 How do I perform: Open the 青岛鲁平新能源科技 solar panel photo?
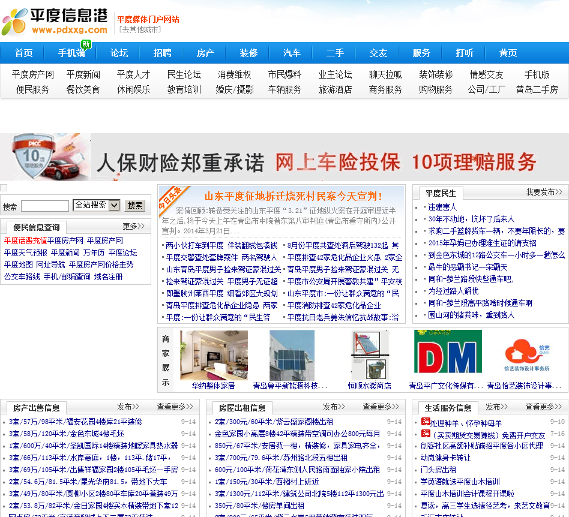click(292, 355)
